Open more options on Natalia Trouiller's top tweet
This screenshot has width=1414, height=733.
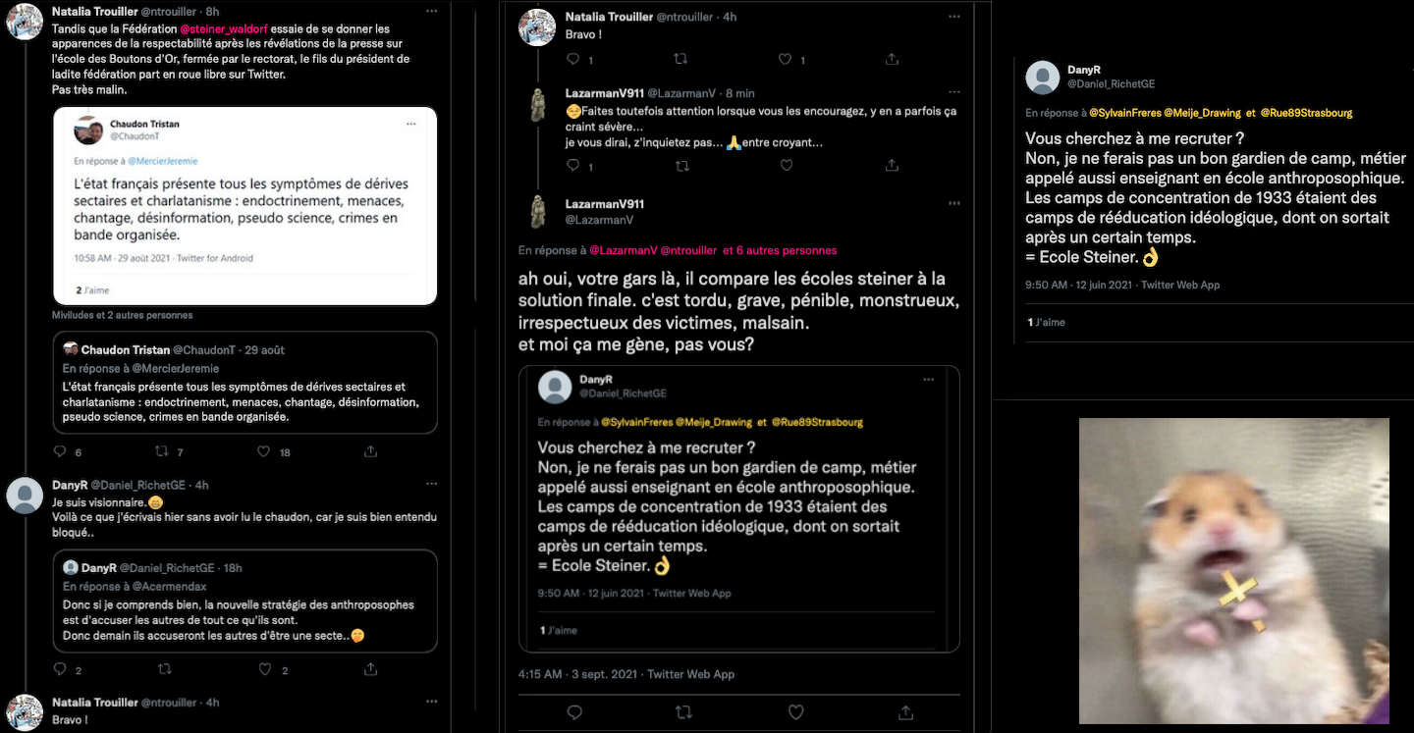point(432,10)
